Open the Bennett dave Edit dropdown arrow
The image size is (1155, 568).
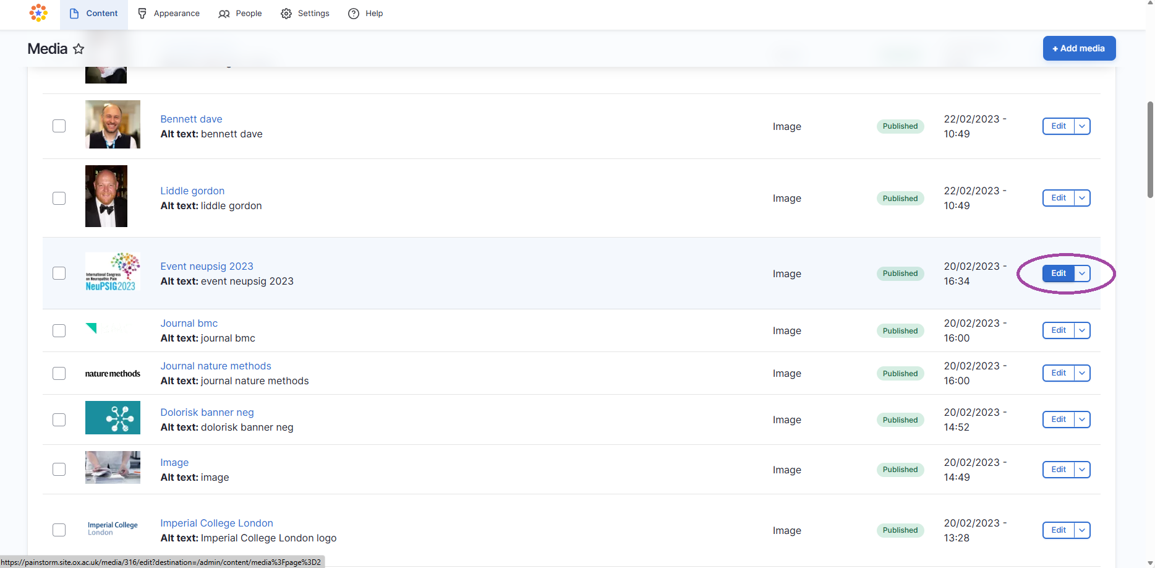[1082, 126]
